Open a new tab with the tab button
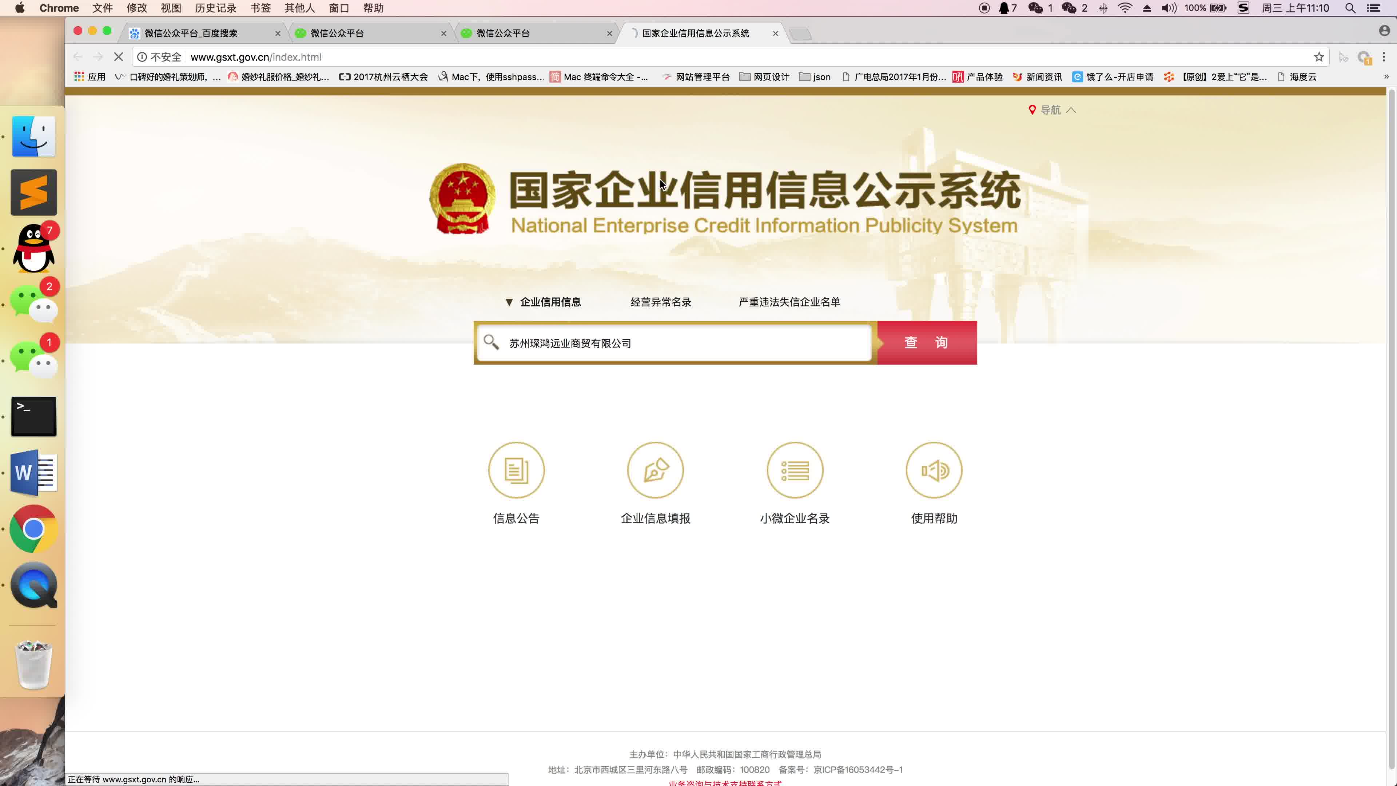The width and height of the screenshot is (1397, 786). (800, 35)
